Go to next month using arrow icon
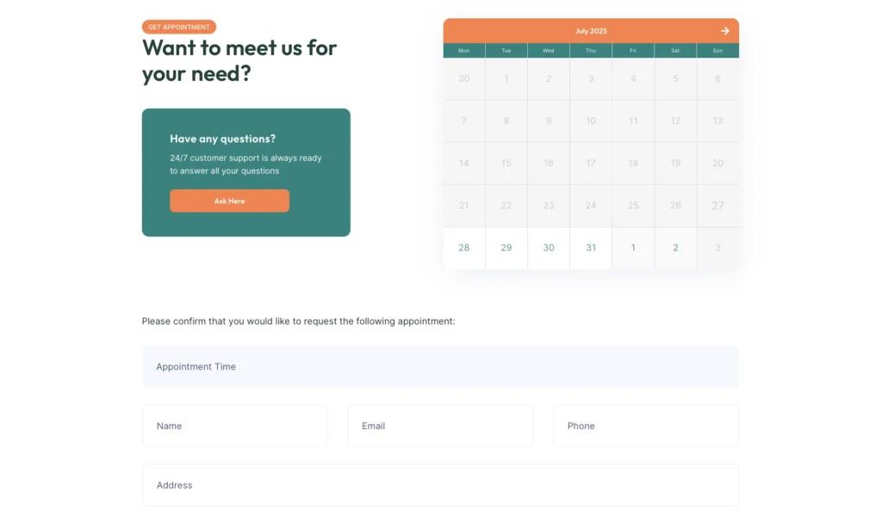This screenshot has width=882, height=510. [x=724, y=31]
